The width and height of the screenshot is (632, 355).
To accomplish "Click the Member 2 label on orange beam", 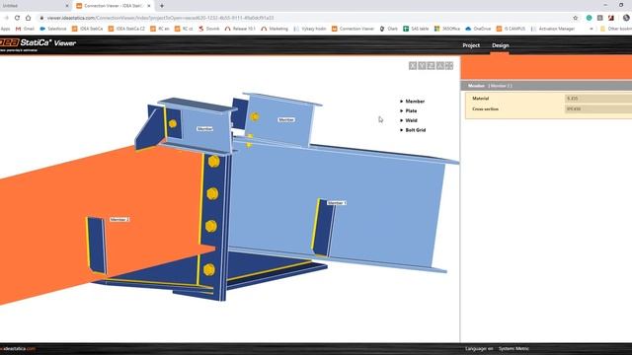I will (x=119, y=220).
